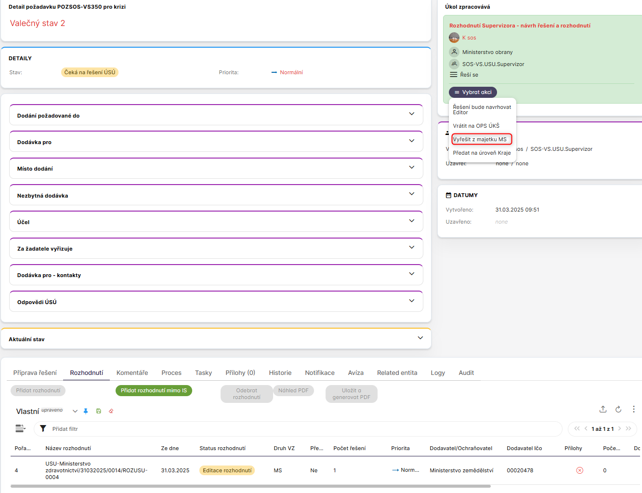This screenshot has height=493, width=642.
Task: Open the Historie tab
Action: (280, 373)
